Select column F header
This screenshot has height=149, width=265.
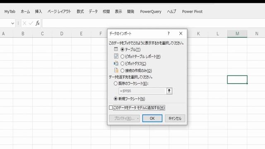tap(101, 34)
